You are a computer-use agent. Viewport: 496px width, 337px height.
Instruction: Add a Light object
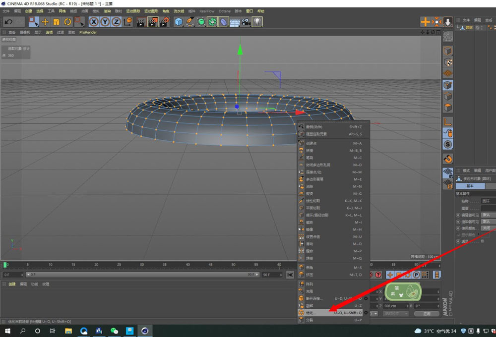[257, 22]
